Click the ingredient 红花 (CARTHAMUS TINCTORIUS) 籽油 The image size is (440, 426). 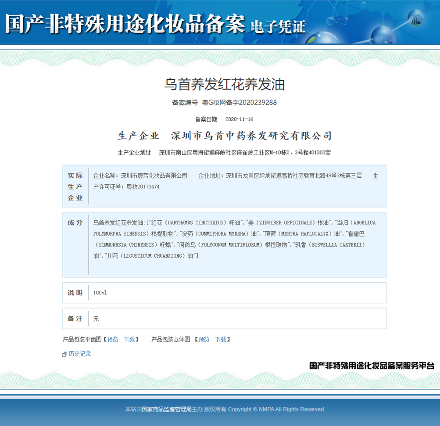196,222
